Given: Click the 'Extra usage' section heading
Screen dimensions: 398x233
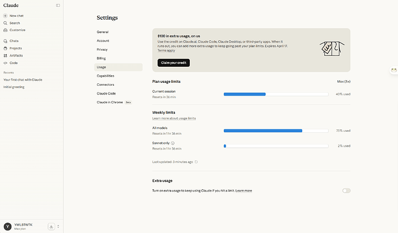Looking at the screenshot, I should [x=162, y=181].
